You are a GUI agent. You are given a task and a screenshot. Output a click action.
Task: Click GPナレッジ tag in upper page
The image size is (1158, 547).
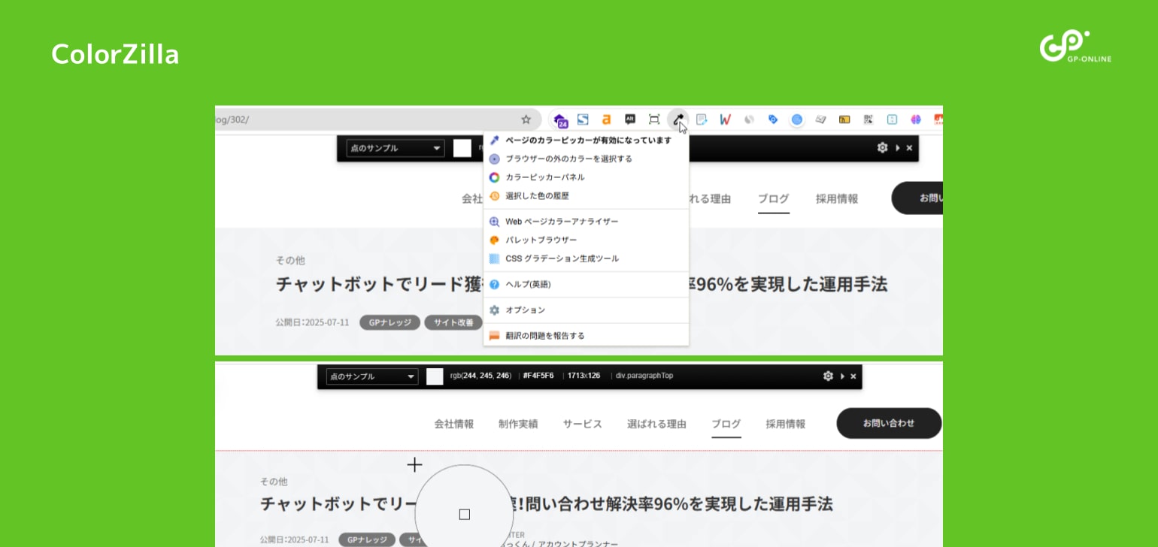pyautogui.click(x=390, y=322)
